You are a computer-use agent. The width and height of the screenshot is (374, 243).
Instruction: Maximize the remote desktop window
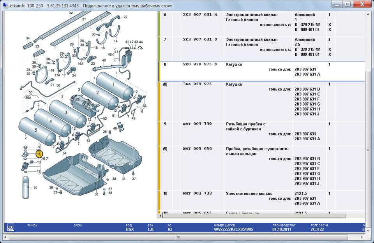click(347, 4)
